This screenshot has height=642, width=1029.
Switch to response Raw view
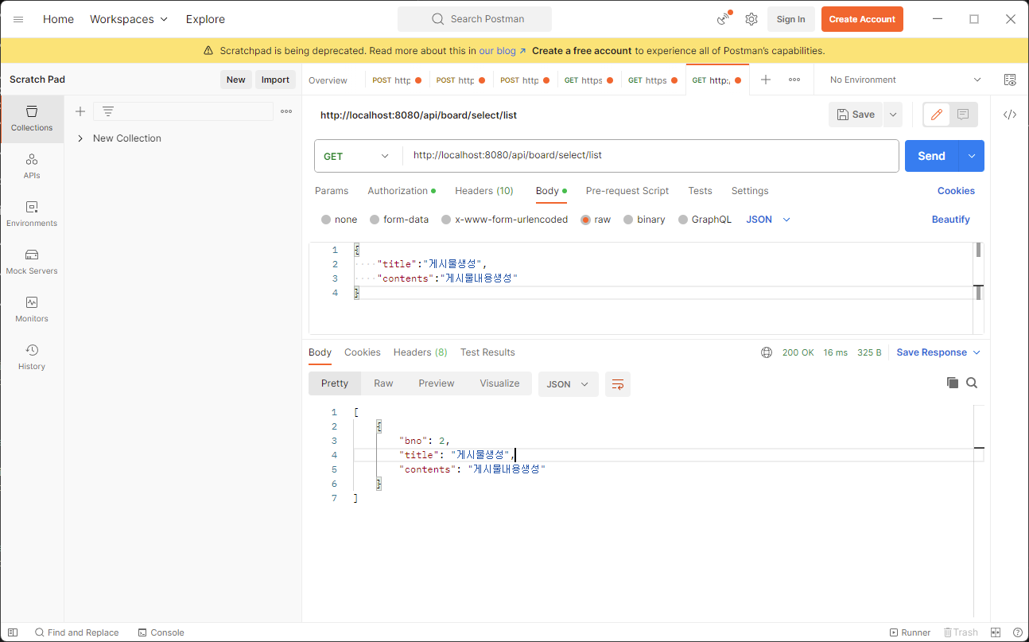coord(383,383)
